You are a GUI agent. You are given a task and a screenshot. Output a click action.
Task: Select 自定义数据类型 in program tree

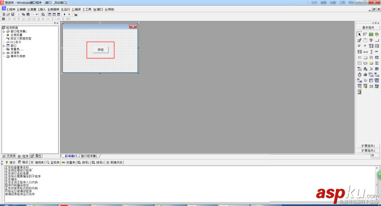(21, 38)
